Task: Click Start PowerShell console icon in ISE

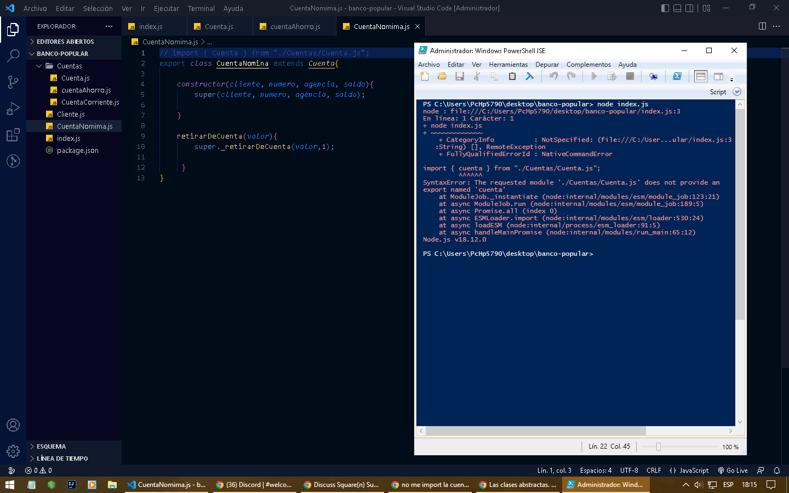Action: [677, 77]
